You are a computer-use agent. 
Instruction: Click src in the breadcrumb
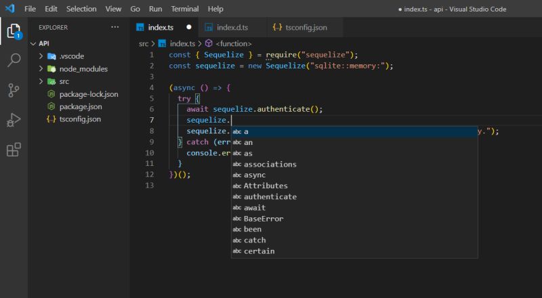[144, 43]
